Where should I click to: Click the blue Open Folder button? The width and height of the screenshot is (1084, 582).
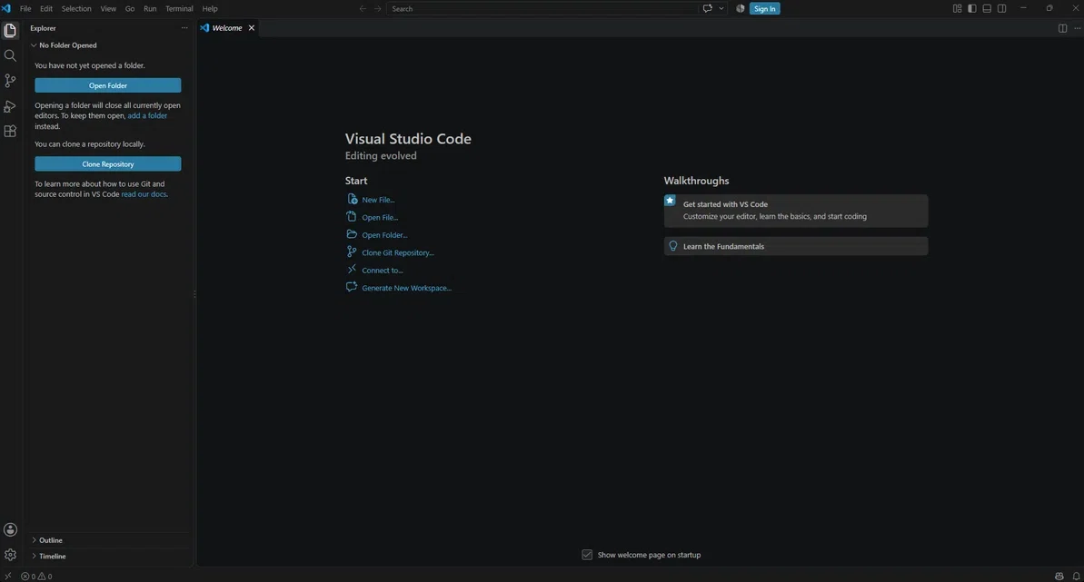(x=108, y=85)
